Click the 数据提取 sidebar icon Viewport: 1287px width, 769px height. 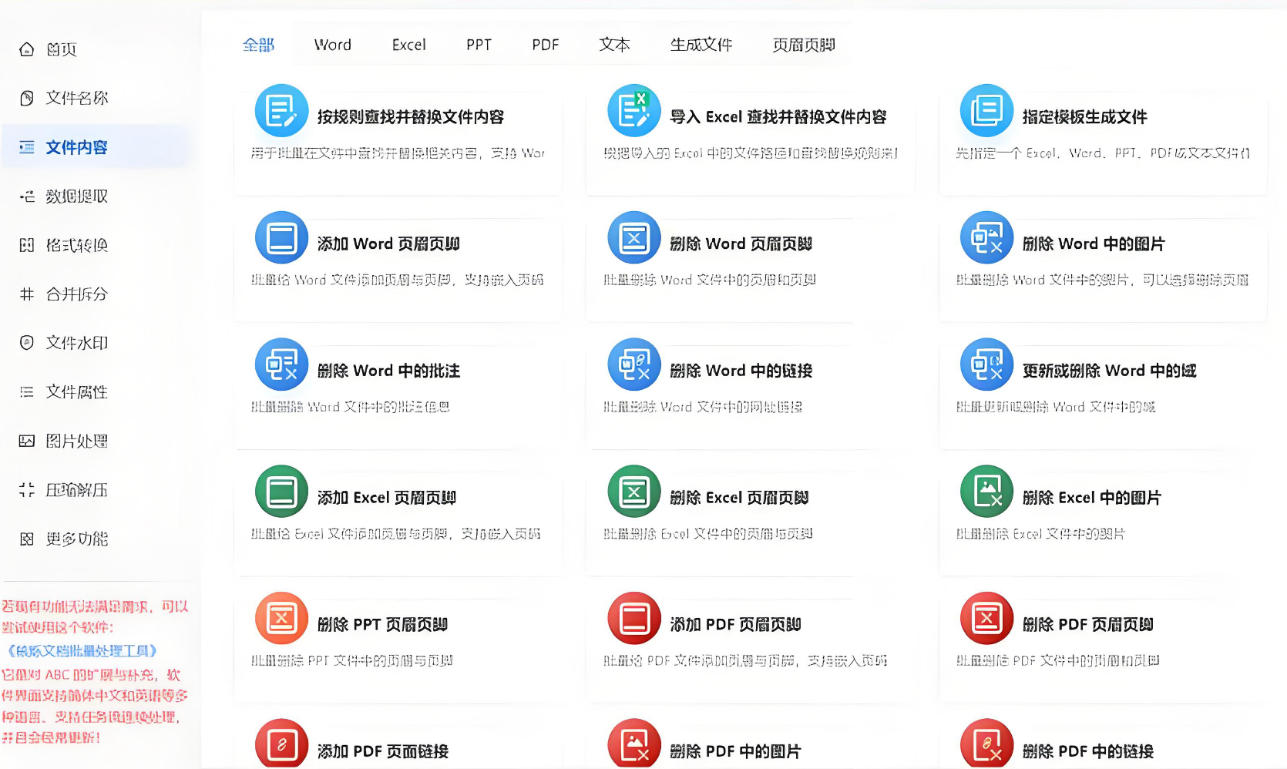click(27, 196)
